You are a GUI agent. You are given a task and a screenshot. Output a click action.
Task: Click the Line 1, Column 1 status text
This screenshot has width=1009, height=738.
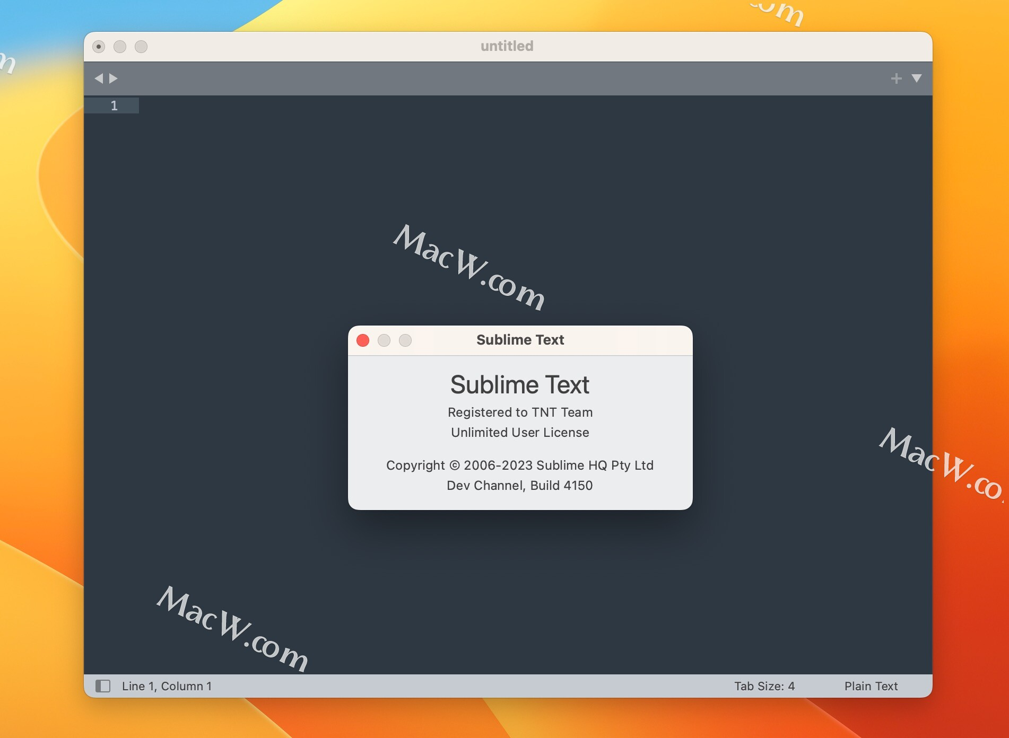click(166, 686)
